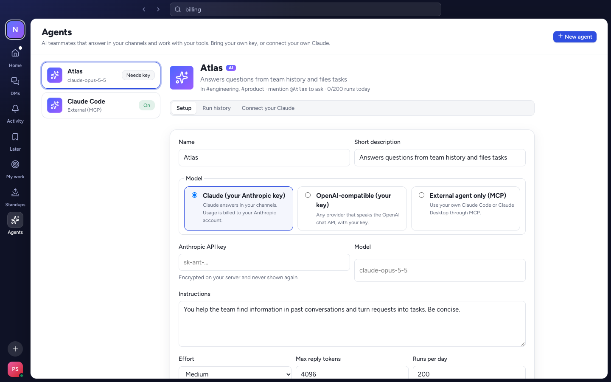This screenshot has width=611, height=382.
Task: Click the Short description input field
Action: tap(440, 157)
